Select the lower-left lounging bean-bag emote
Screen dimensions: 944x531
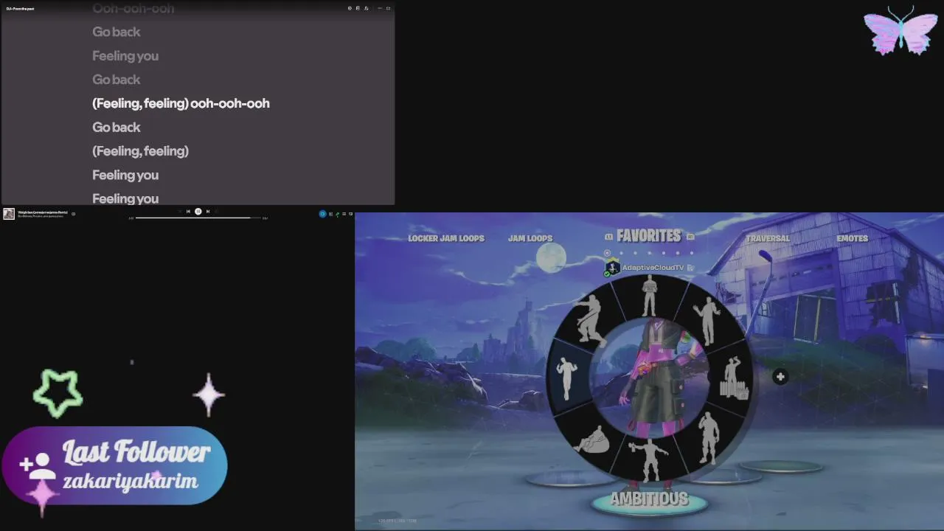click(x=593, y=439)
